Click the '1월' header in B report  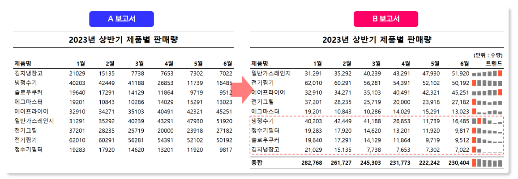(x=317, y=63)
